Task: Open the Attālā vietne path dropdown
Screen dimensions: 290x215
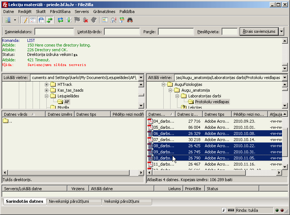Action: coord(285,78)
